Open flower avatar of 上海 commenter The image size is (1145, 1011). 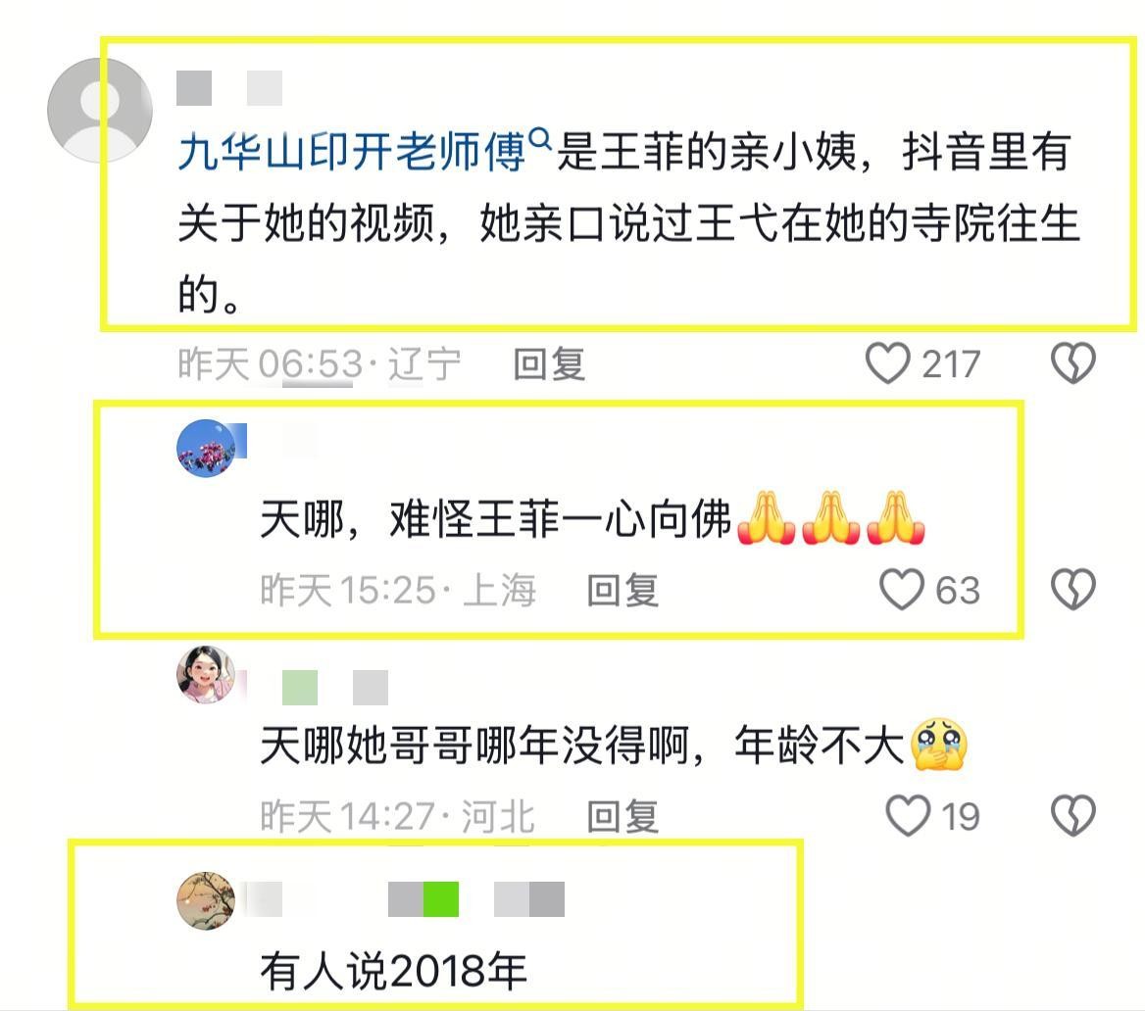pos(206,449)
